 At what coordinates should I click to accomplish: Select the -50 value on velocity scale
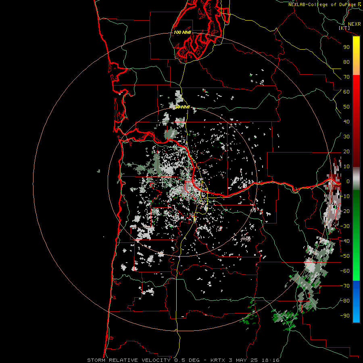coord(345,256)
